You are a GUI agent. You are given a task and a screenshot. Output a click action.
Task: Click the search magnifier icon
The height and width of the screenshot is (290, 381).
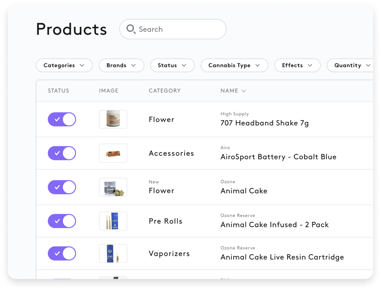(x=131, y=29)
